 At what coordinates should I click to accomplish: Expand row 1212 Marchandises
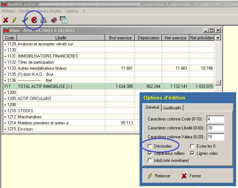pos(5,117)
